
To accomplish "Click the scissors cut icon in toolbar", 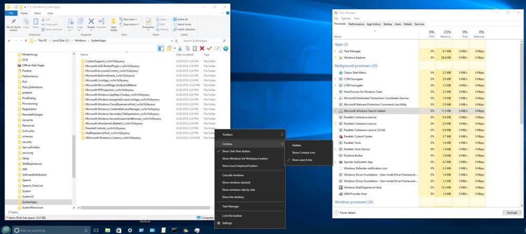I will pyautogui.click(x=180, y=48).
